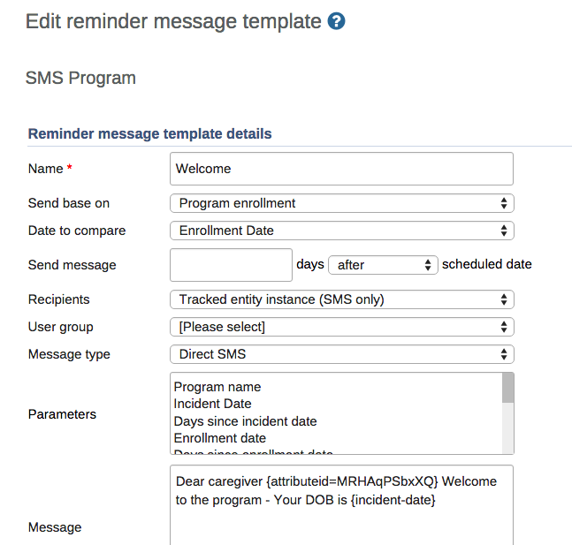Click the days number input field
This screenshot has height=545, width=572.
230,264
